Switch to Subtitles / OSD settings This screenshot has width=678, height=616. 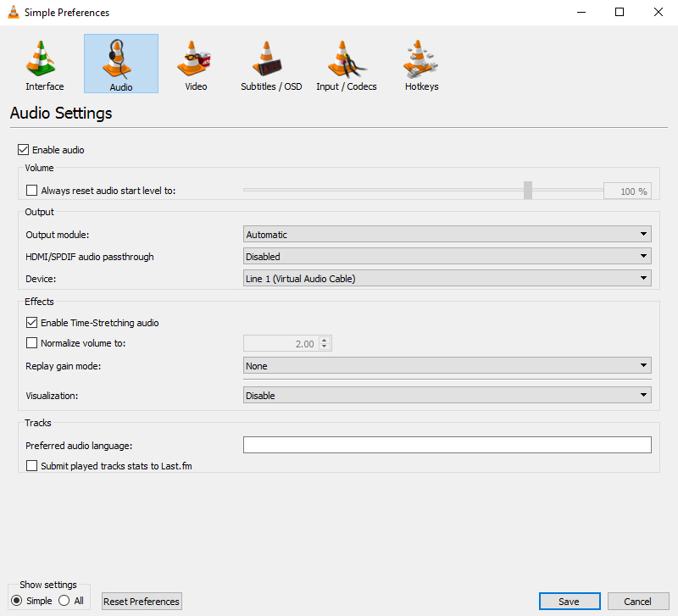click(270, 64)
